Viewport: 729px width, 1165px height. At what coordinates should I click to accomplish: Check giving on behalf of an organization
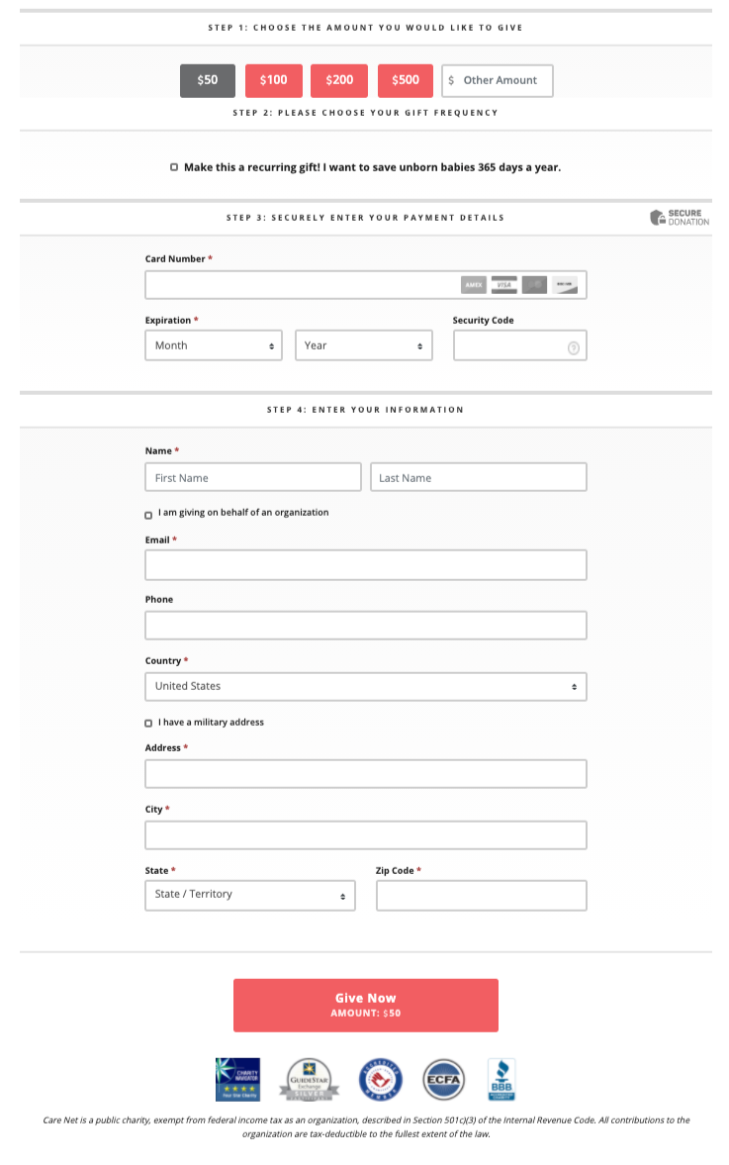[148, 515]
